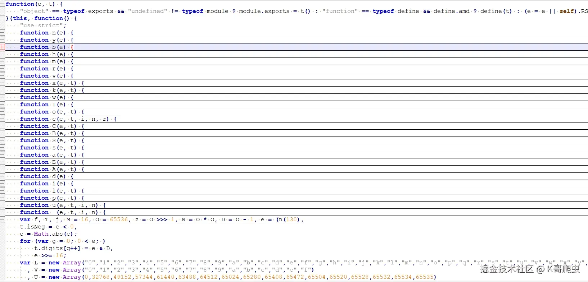Expand the fold for function w(e)
The height and width of the screenshot is (282, 588).
tap(3, 97)
